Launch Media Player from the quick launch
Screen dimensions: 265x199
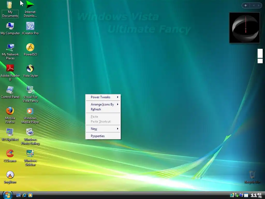point(30,195)
